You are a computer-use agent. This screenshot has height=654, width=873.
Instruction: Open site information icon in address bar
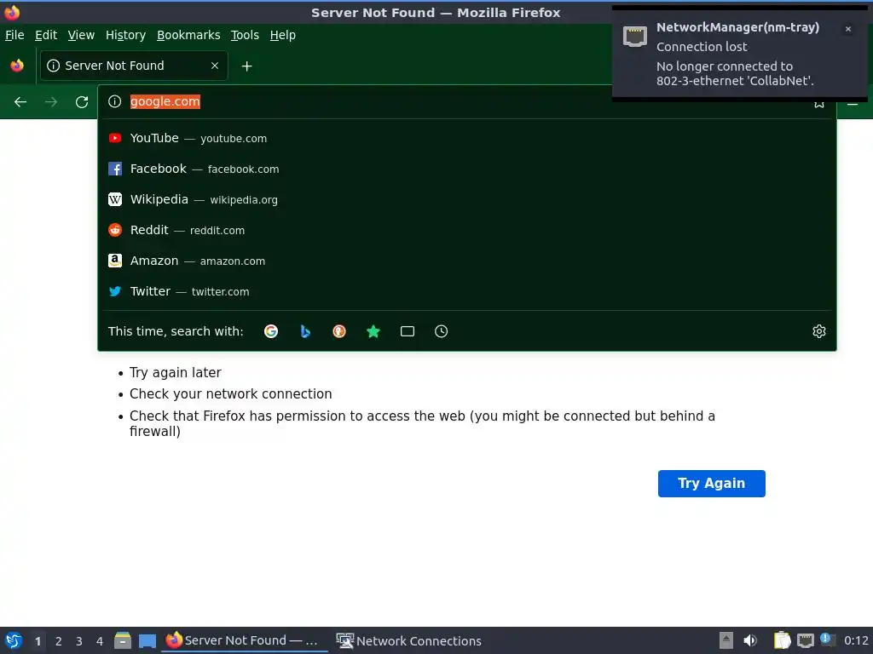(115, 101)
